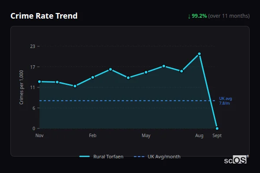Image resolution: width=260 pixels, height=173 pixels.
Task: Select the Feb data point on the line
Action: pyautogui.click(x=93, y=77)
